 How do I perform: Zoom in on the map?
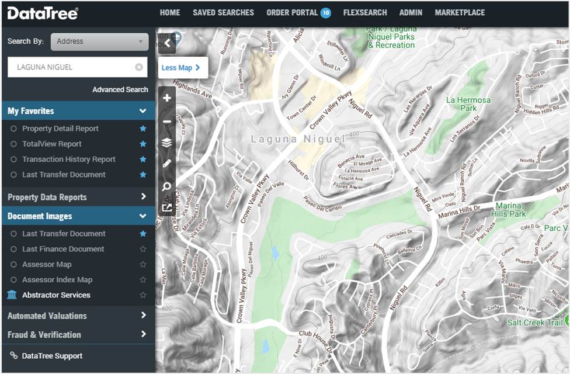[166, 98]
